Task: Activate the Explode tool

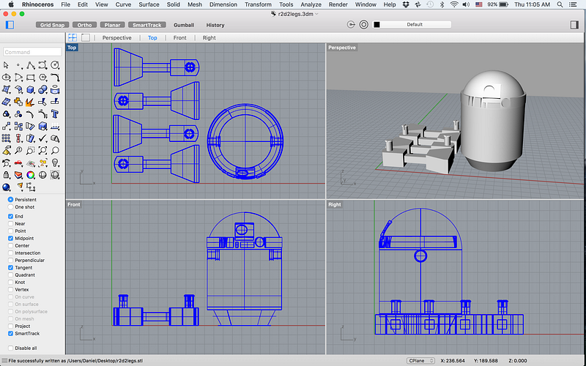Action: (x=31, y=102)
